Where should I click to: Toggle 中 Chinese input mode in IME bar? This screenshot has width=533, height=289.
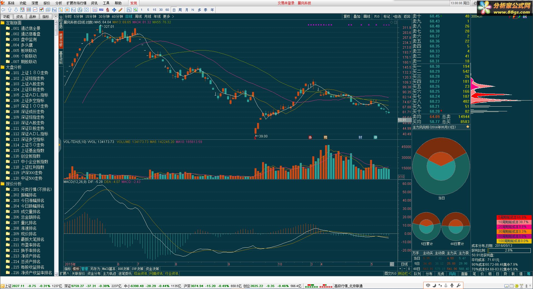click(x=428, y=285)
